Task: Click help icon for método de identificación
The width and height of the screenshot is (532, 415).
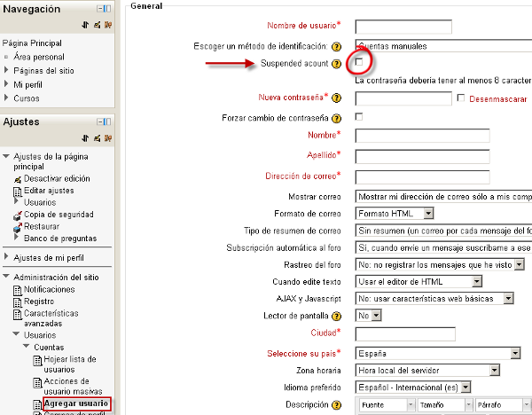Action: (336, 46)
